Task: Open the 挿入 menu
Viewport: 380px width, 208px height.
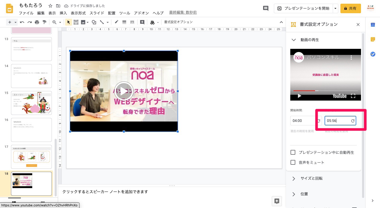Action: pos(63,13)
